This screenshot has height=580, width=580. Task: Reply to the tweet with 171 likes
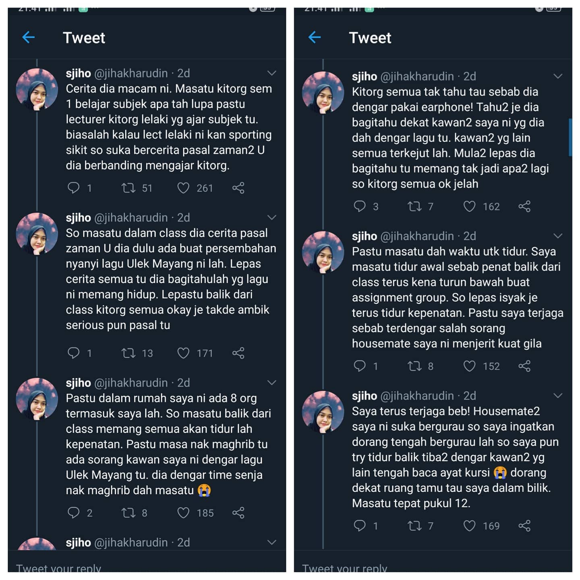(73, 353)
